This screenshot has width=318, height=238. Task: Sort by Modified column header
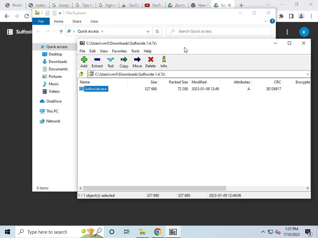tap(205, 82)
